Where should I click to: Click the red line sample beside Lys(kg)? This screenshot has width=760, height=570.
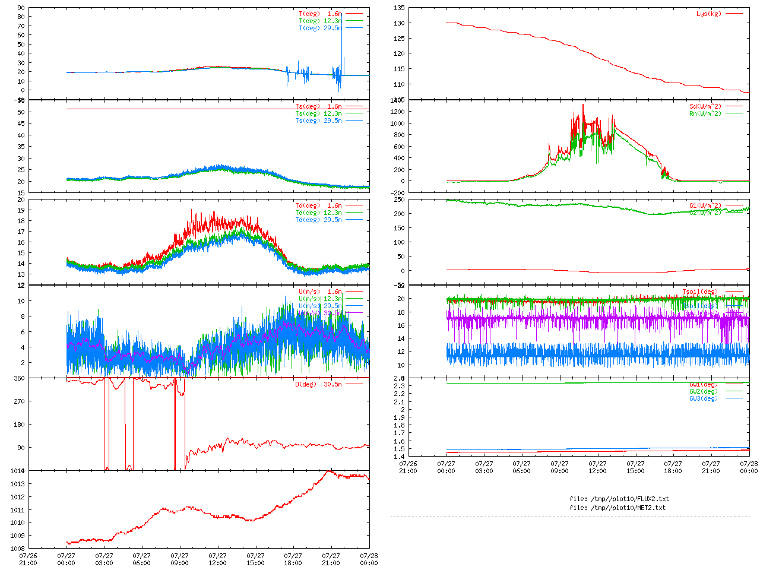734,14
